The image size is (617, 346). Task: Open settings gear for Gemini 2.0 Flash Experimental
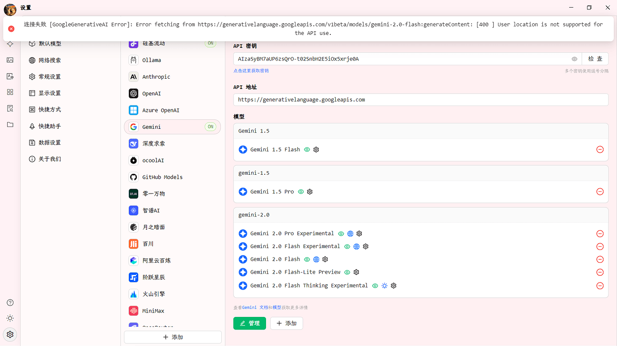coord(365,246)
